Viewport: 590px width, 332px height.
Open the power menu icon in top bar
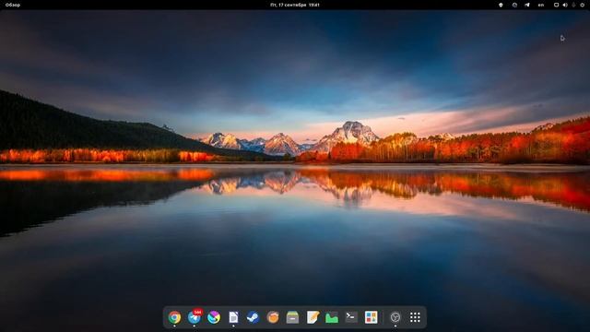pyautogui.click(x=582, y=5)
